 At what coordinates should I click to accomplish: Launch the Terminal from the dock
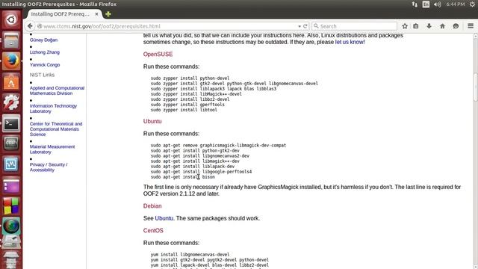11,123
